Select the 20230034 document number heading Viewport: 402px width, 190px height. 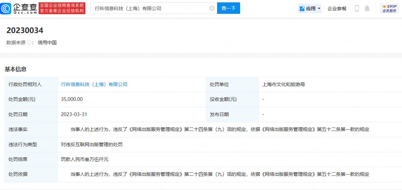click(25, 30)
